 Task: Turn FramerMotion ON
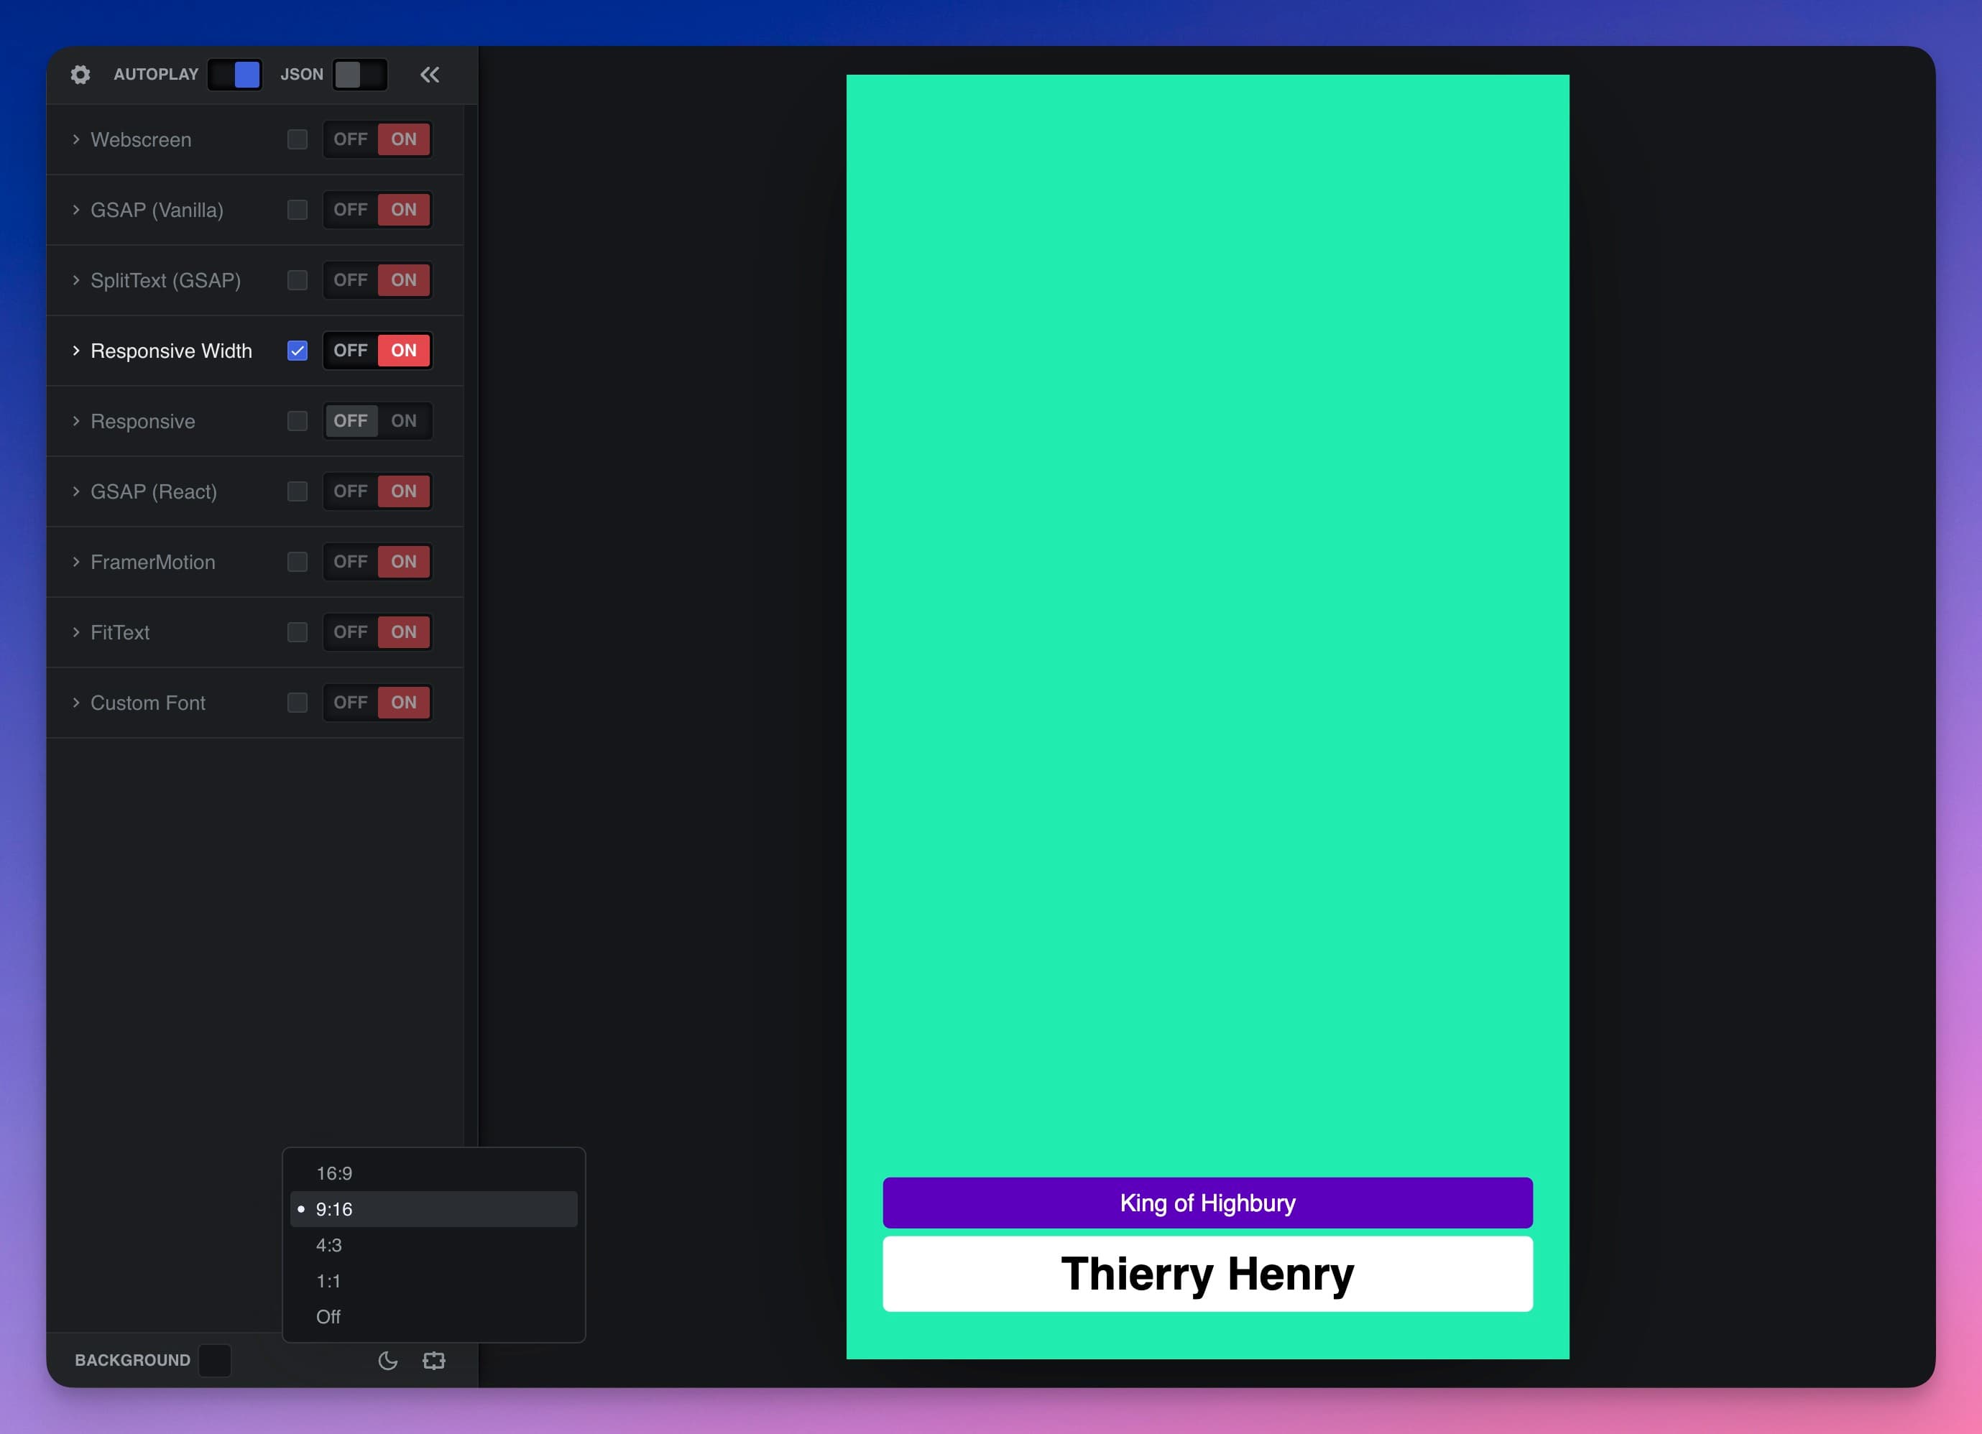coord(404,562)
